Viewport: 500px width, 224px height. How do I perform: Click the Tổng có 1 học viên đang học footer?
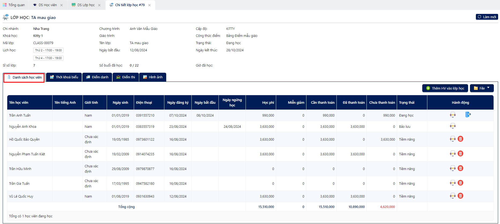point(31,216)
